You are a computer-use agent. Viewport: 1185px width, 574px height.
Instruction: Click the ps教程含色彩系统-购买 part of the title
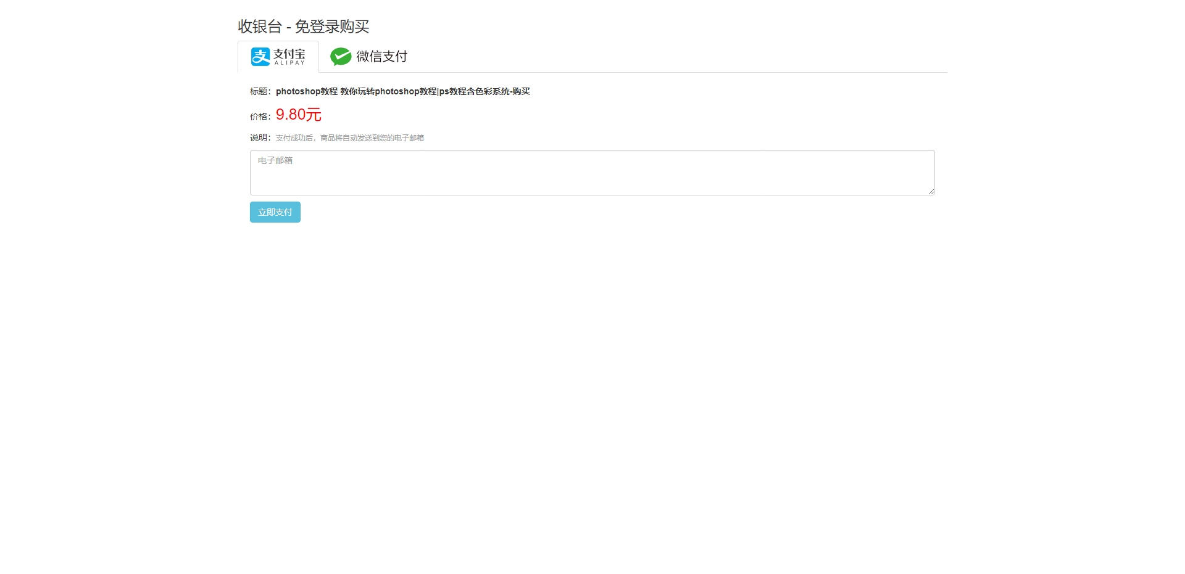(x=484, y=91)
